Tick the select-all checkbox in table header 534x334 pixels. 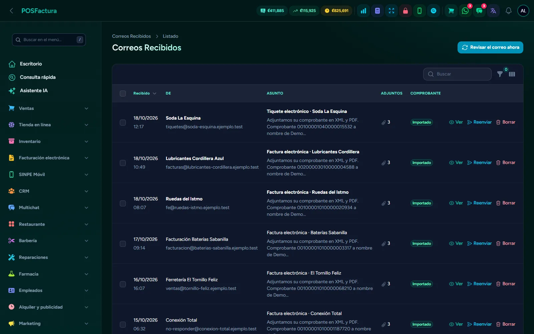[123, 94]
